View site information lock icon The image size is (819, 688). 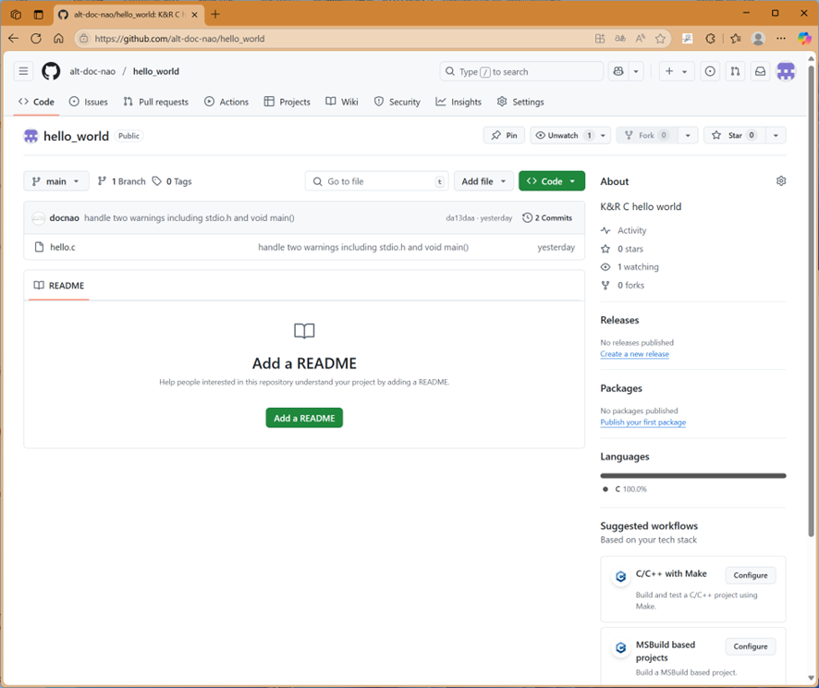point(83,38)
